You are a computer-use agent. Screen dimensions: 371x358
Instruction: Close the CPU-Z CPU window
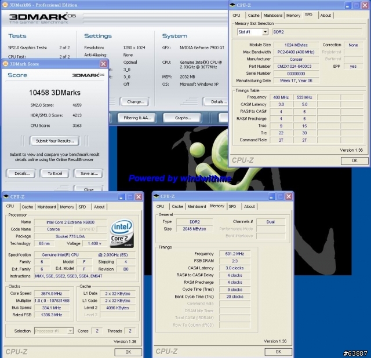click(x=139, y=197)
